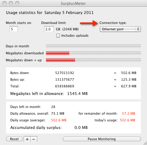Screen dimensions: 147x145
Task: Click the Daily usage (average) 502.6 MB value
Action: tap(59, 120)
